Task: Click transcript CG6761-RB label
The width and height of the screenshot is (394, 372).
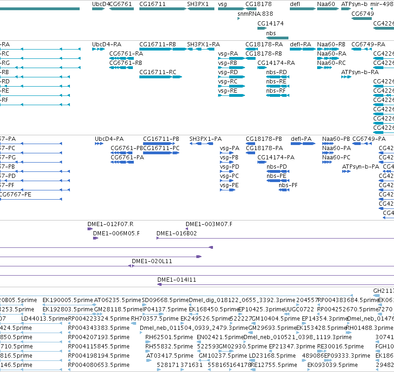Action: [x=125, y=63]
